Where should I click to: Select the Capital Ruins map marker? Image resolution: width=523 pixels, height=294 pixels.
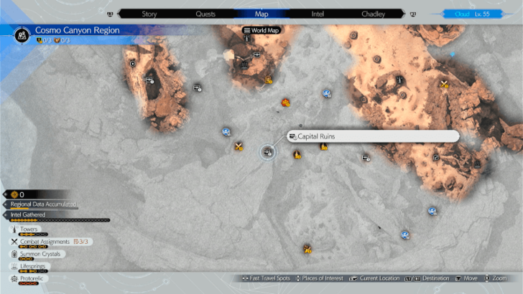coord(267,151)
